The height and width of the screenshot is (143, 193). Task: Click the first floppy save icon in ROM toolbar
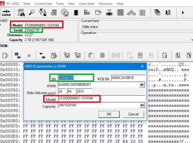pyautogui.click(x=67, y=55)
